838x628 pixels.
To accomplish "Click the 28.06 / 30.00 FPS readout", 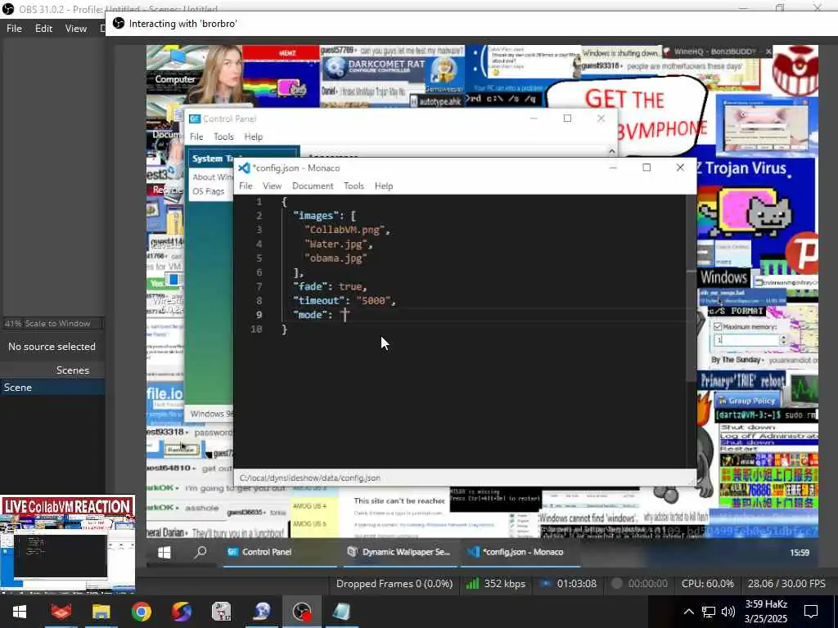I will click(786, 584).
